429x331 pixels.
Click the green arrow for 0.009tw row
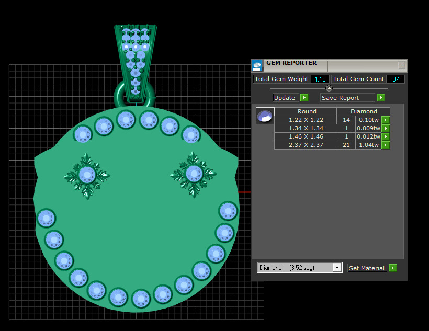point(386,128)
